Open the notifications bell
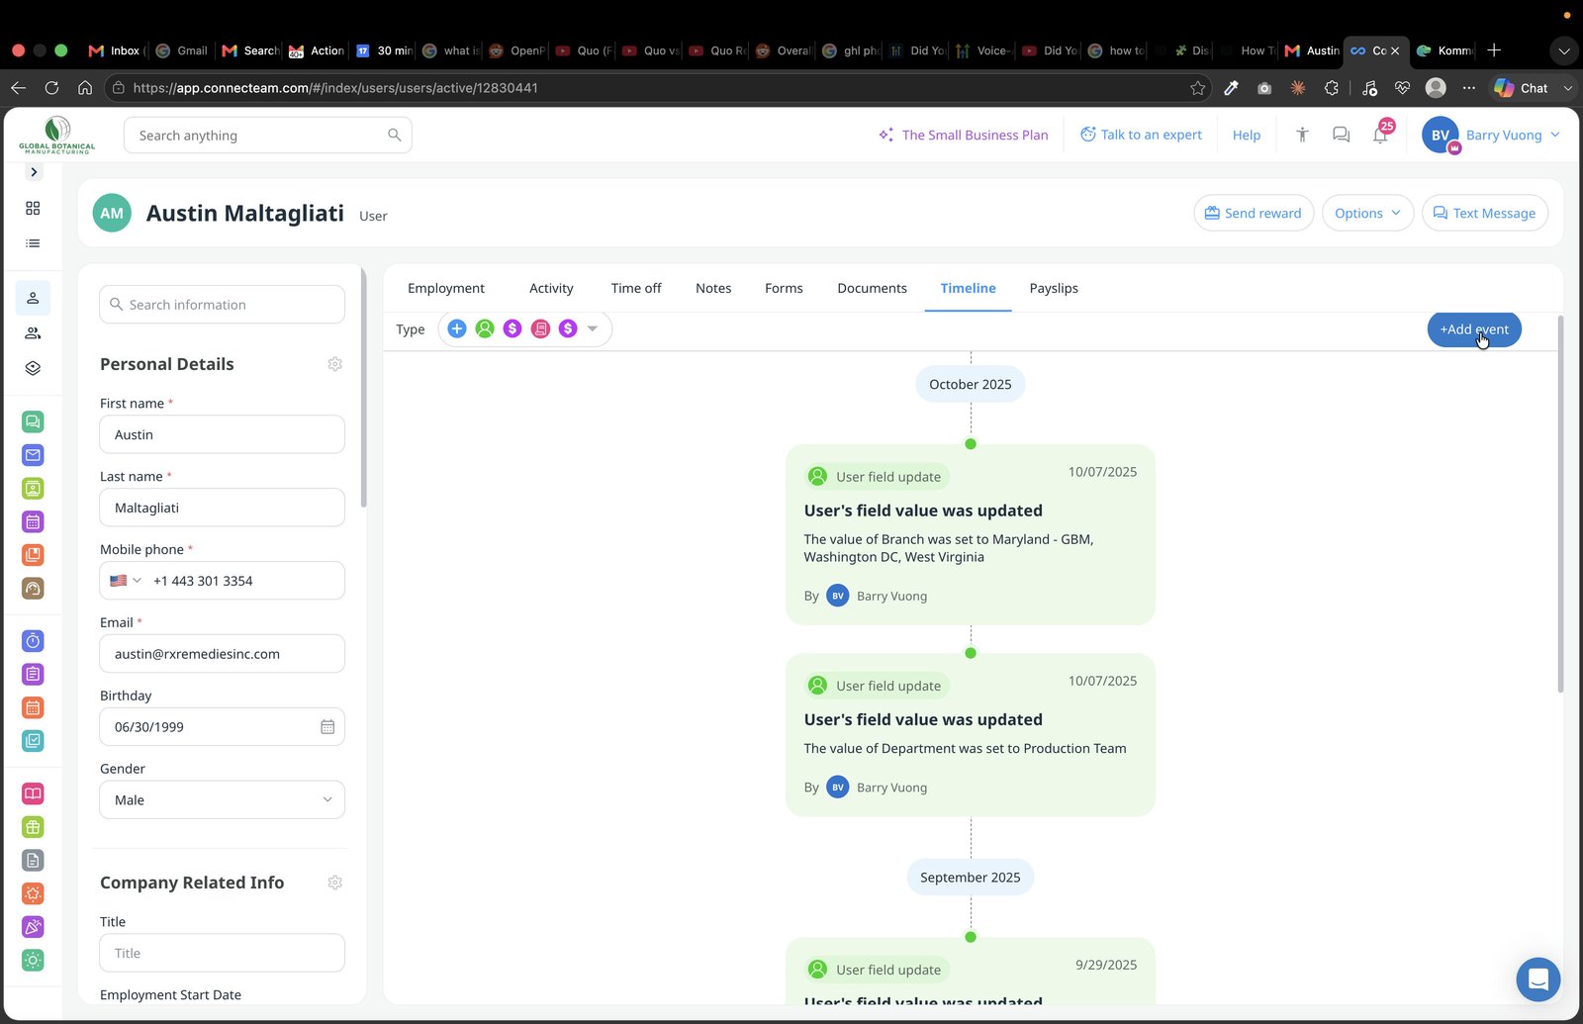Viewport: 1583px width, 1024px height. 1380,135
